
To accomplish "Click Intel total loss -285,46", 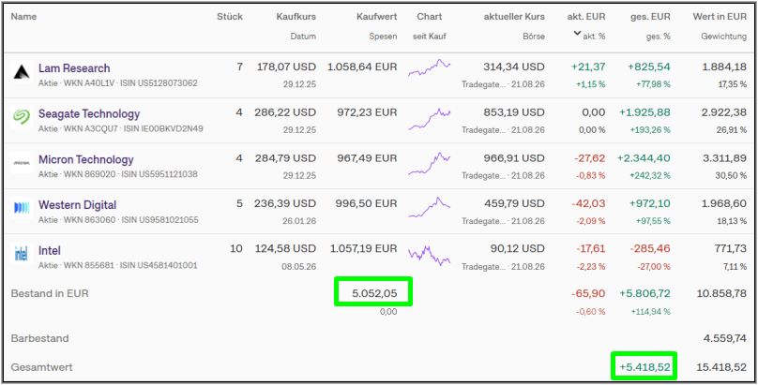I will pyautogui.click(x=650, y=249).
